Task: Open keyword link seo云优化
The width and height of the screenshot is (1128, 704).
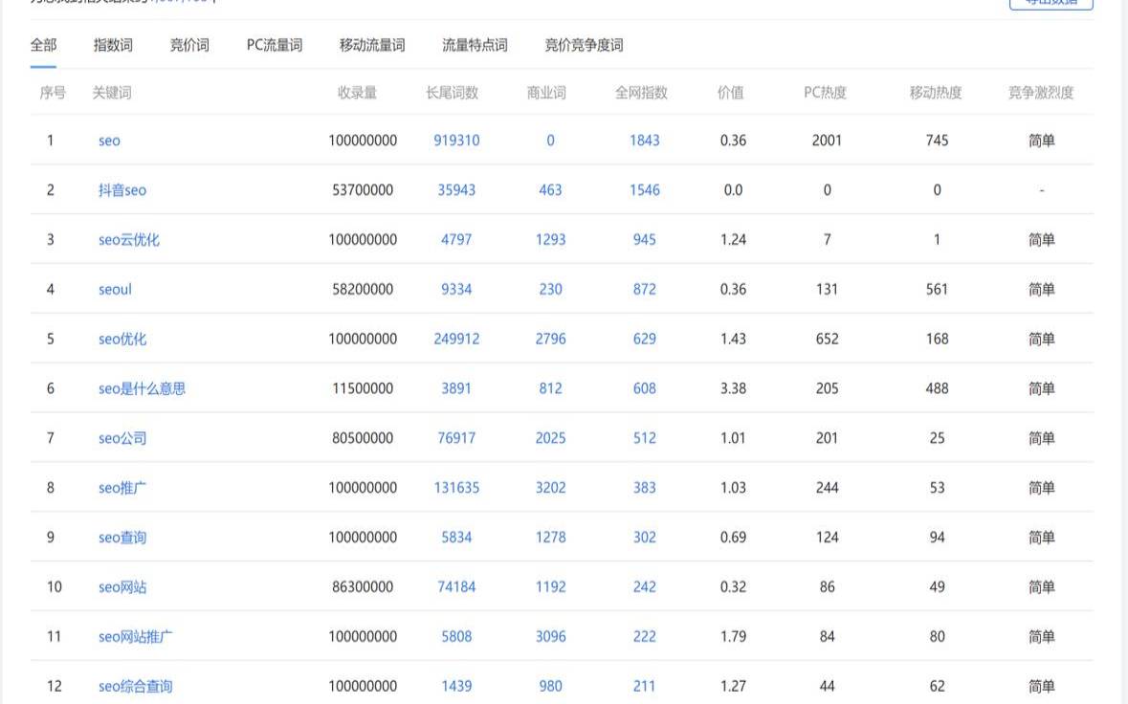Action: [129, 240]
